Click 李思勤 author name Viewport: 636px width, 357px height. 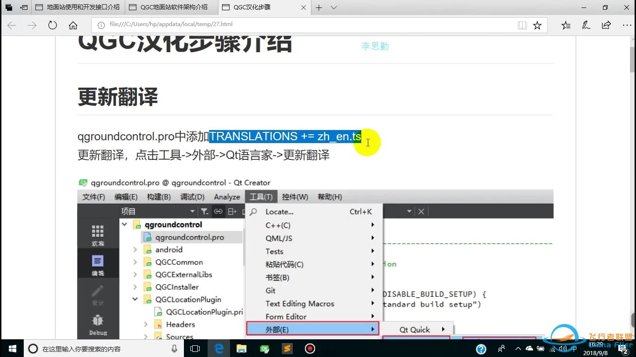coord(375,46)
